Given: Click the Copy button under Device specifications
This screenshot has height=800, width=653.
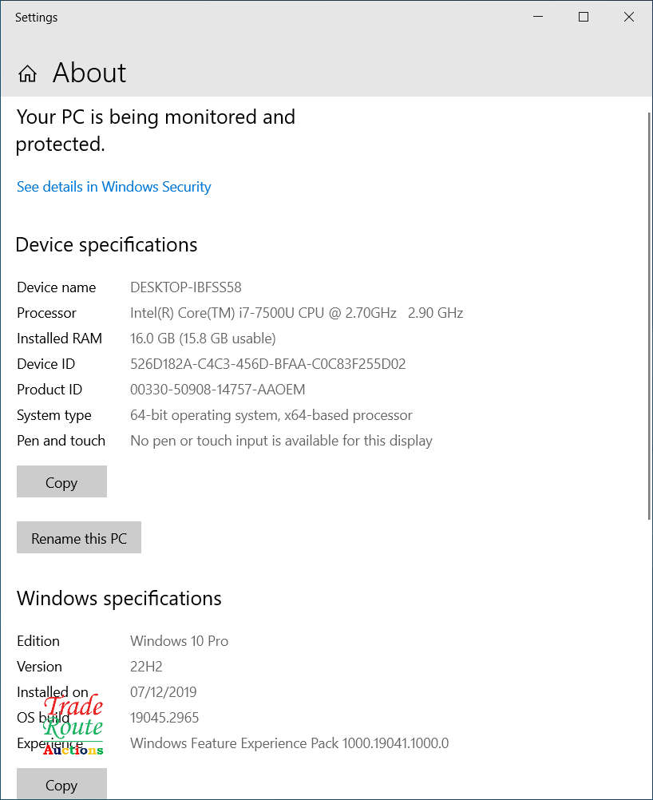Looking at the screenshot, I should pos(61,481).
